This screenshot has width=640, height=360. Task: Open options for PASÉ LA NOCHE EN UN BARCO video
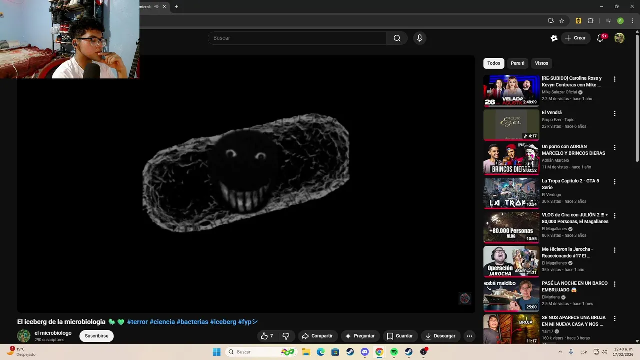point(615,284)
